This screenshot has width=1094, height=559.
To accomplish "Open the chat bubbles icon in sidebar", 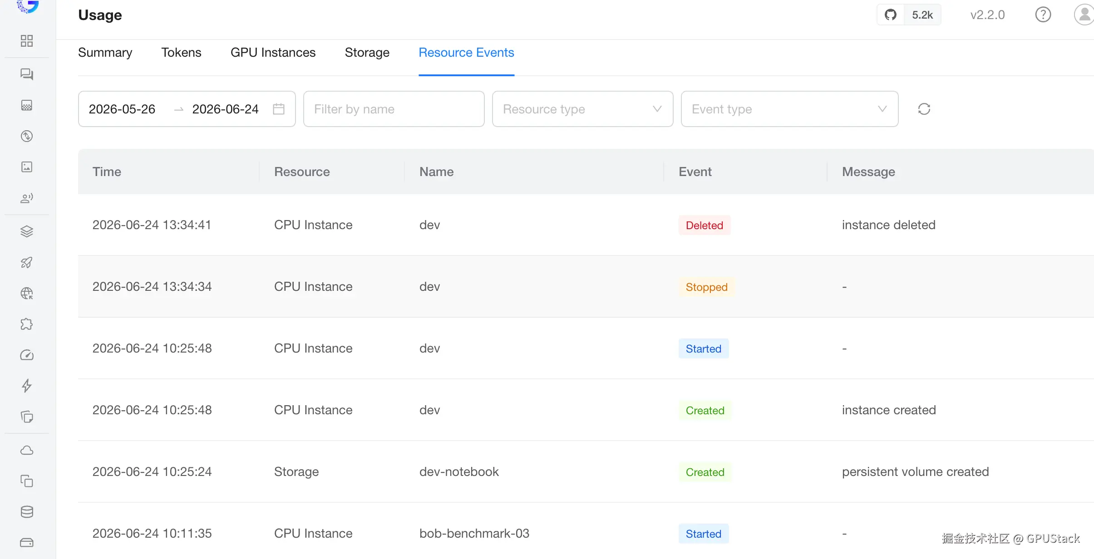I will point(27,74).
